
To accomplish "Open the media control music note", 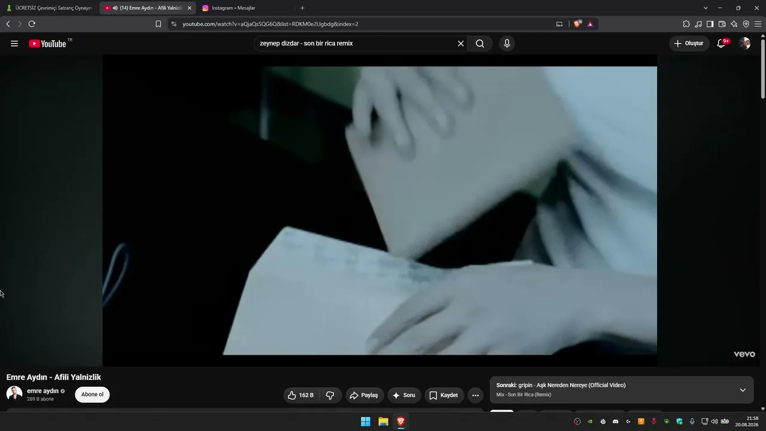I will click(x=698, y=24).
